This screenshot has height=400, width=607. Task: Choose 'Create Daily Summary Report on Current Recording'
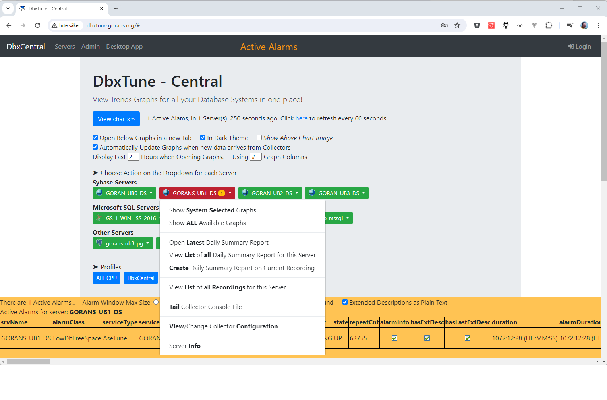(242, 268)
